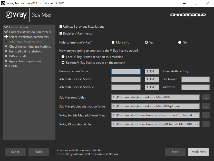Click Alternate License Server 1 port field
Image resolution: width=214 pixels, height=161 pixels.
point(152,79)
